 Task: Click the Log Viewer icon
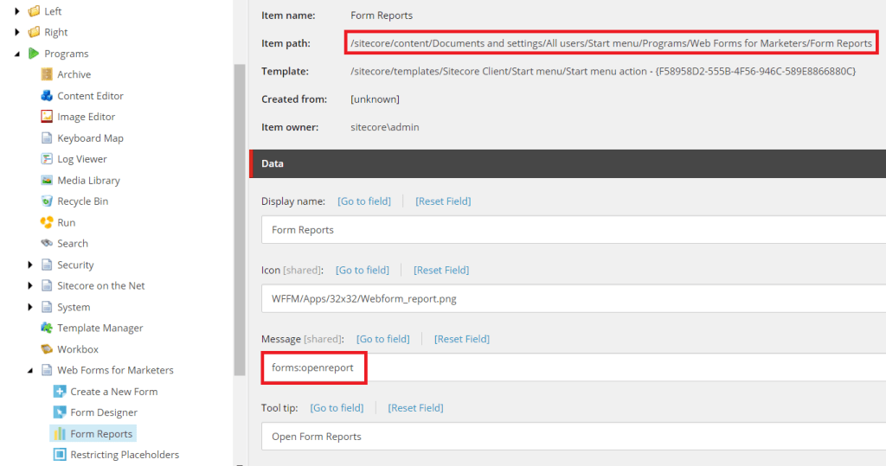point(47,159)
